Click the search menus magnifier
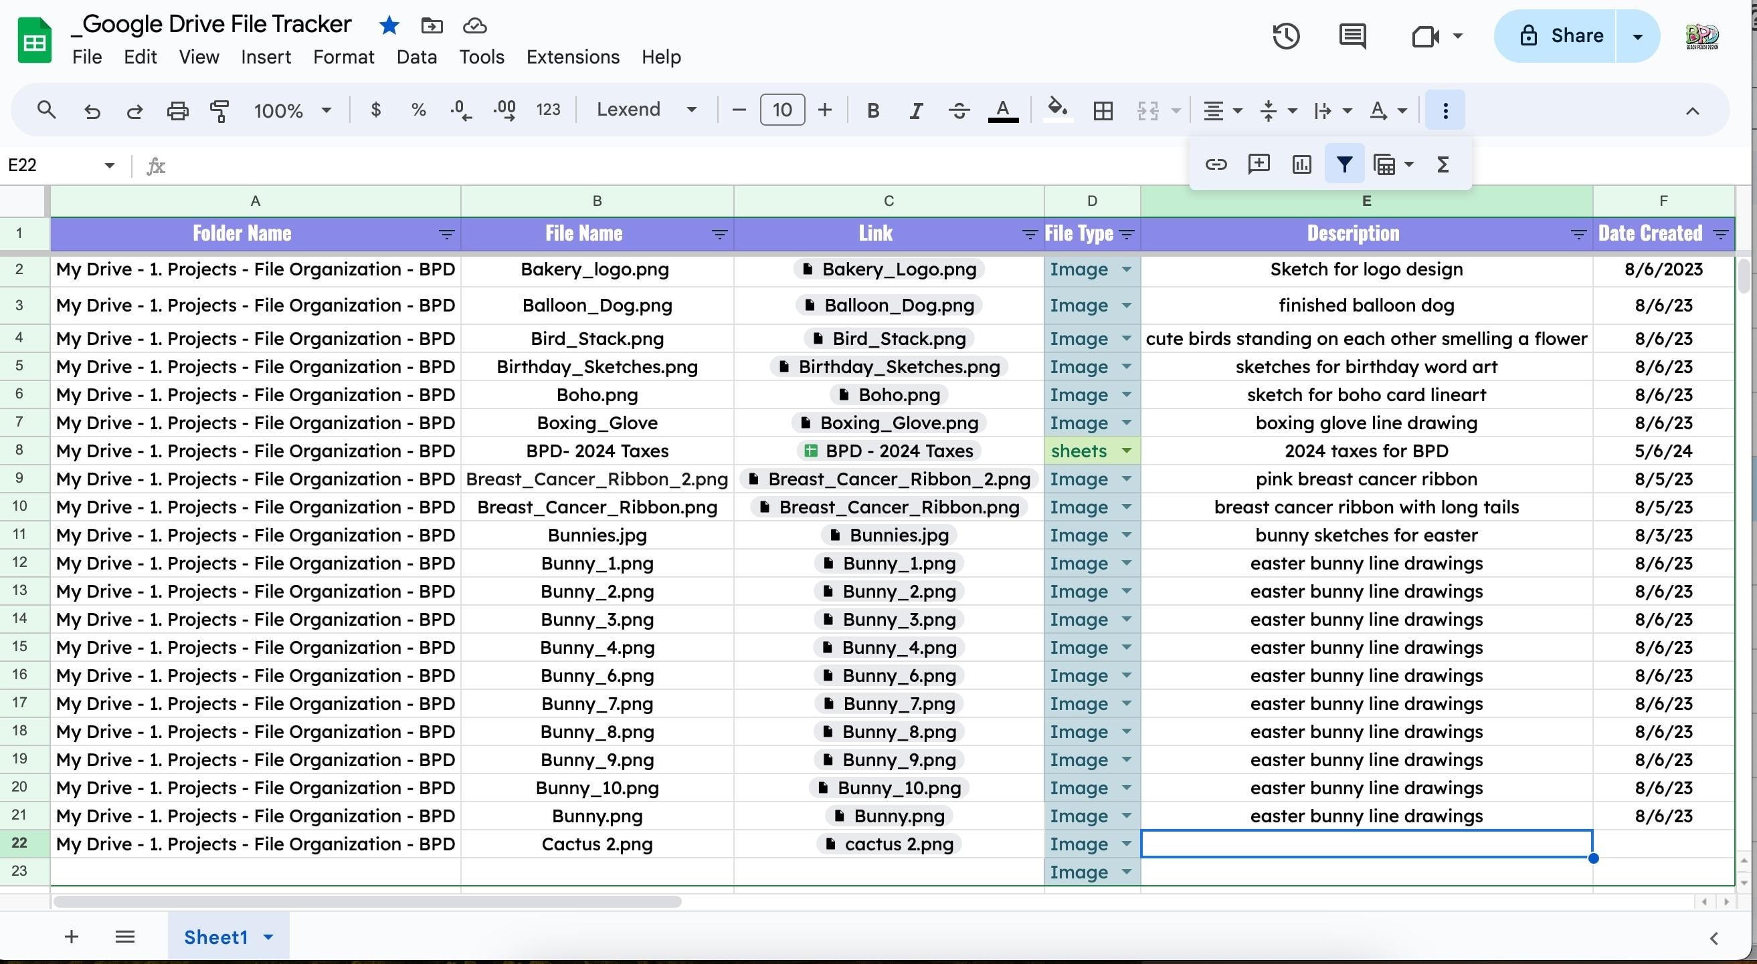Screen dimensions: 1757x964 click(46, 110)
